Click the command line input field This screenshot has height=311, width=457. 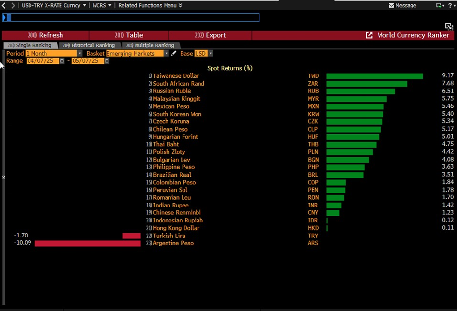point(131,17)
